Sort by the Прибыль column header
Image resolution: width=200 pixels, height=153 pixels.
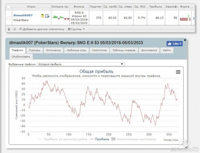(x=156, y=7)
